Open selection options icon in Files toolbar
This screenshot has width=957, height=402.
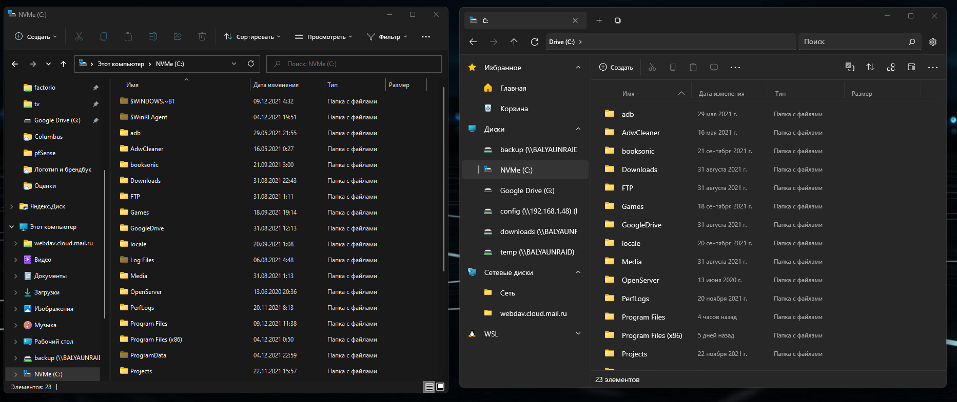(x=850, y=67)
